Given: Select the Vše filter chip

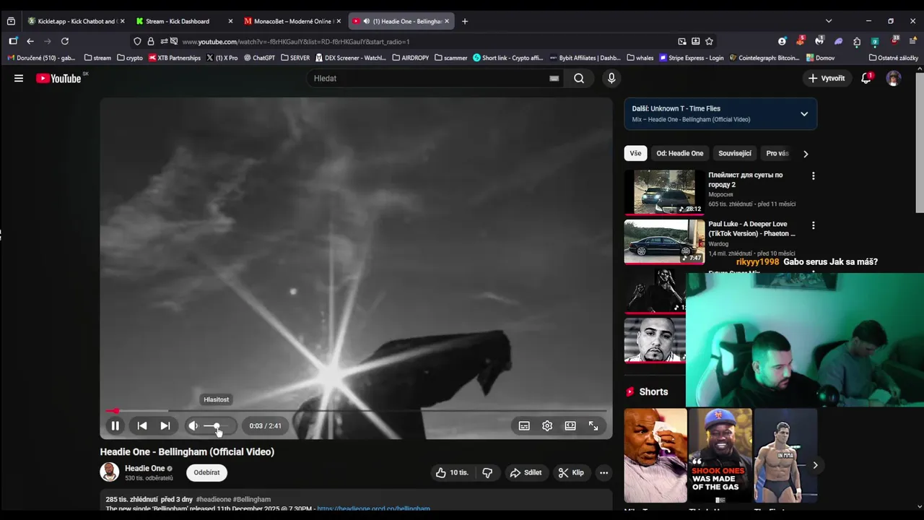Looking at the screenshot, I should 635,153.
